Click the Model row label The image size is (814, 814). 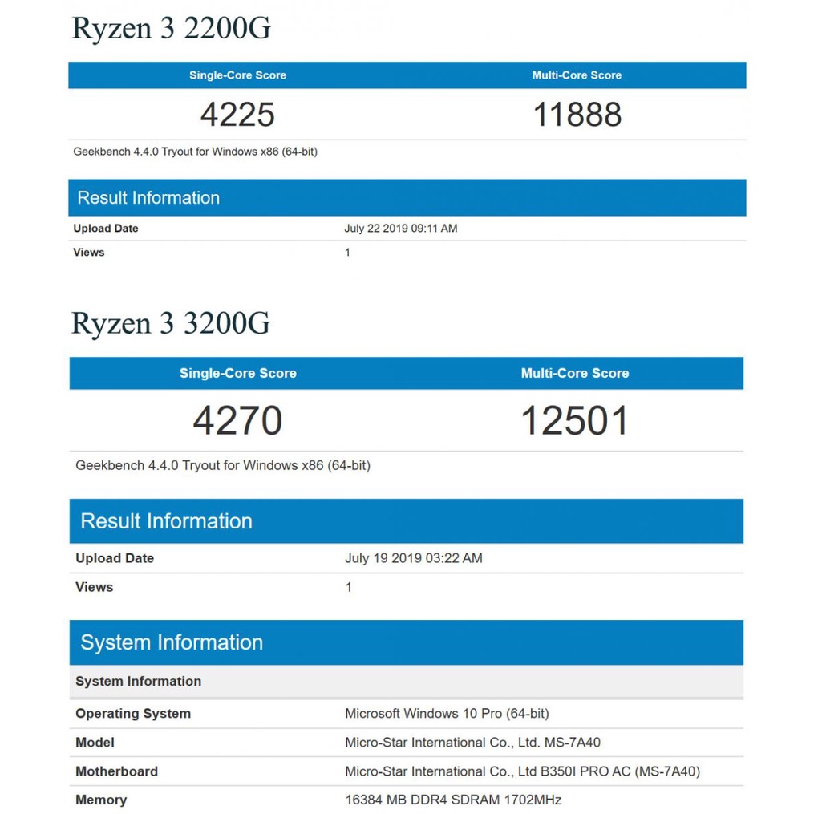95,743
